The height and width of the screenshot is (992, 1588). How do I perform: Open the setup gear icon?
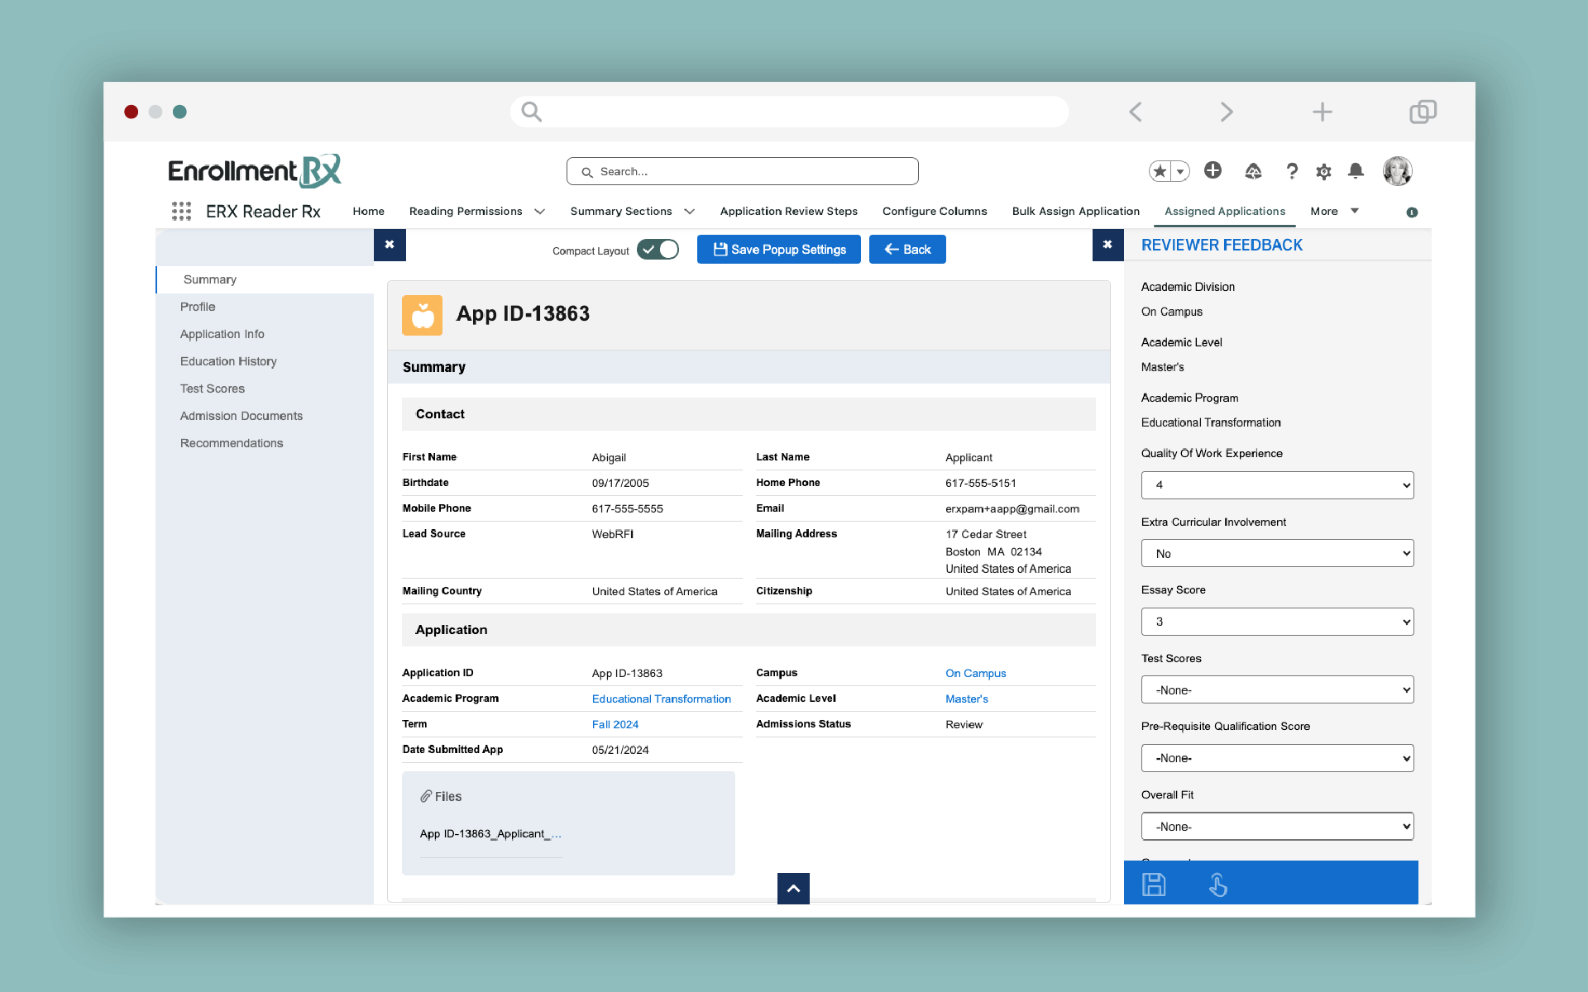pos(1323,171)
